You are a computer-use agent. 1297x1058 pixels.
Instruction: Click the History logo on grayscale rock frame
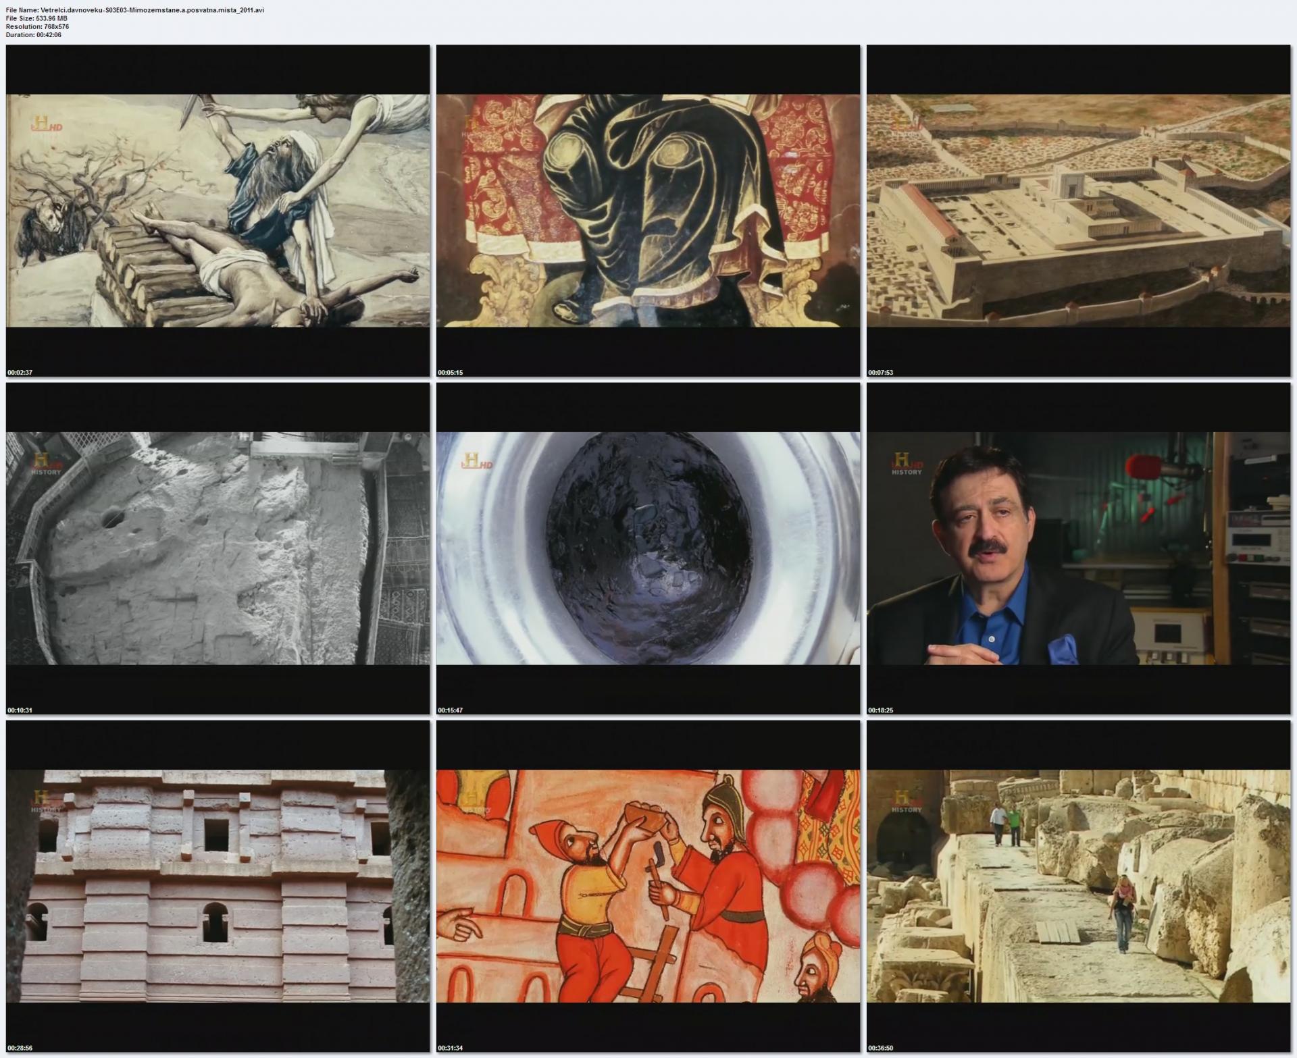46,465
